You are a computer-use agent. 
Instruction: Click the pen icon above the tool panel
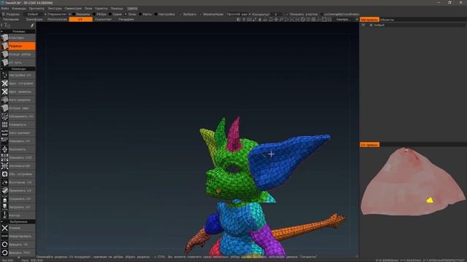pos(32,25)
